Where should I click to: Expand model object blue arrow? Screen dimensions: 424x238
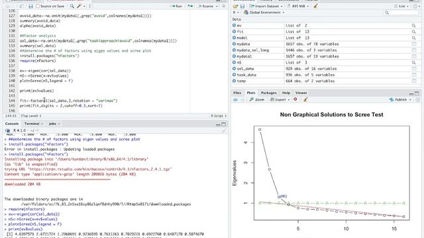tap(234, 38)
